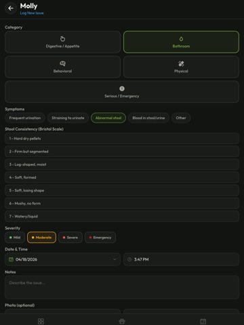244x325 pixels.
Task: Select stool type 5 - Soft, losing shape
Action: tap(122, 190)
